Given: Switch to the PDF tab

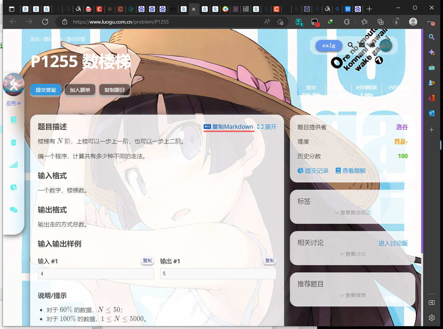Looking at the screenshot, I should (88, 9).
